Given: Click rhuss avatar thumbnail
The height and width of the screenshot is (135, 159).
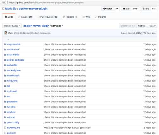Looking at the screenshot, I should 6,33.
